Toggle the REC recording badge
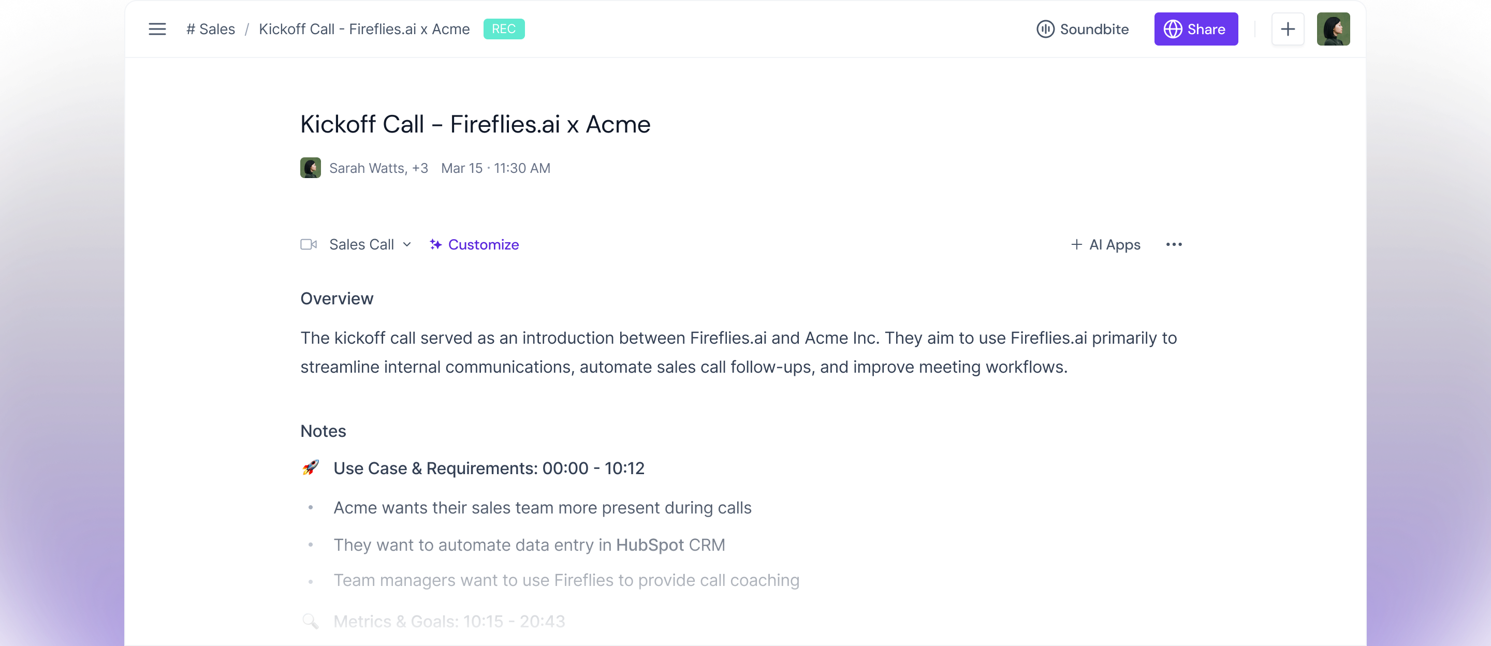The image size is (1491, 646). [504, 29]
